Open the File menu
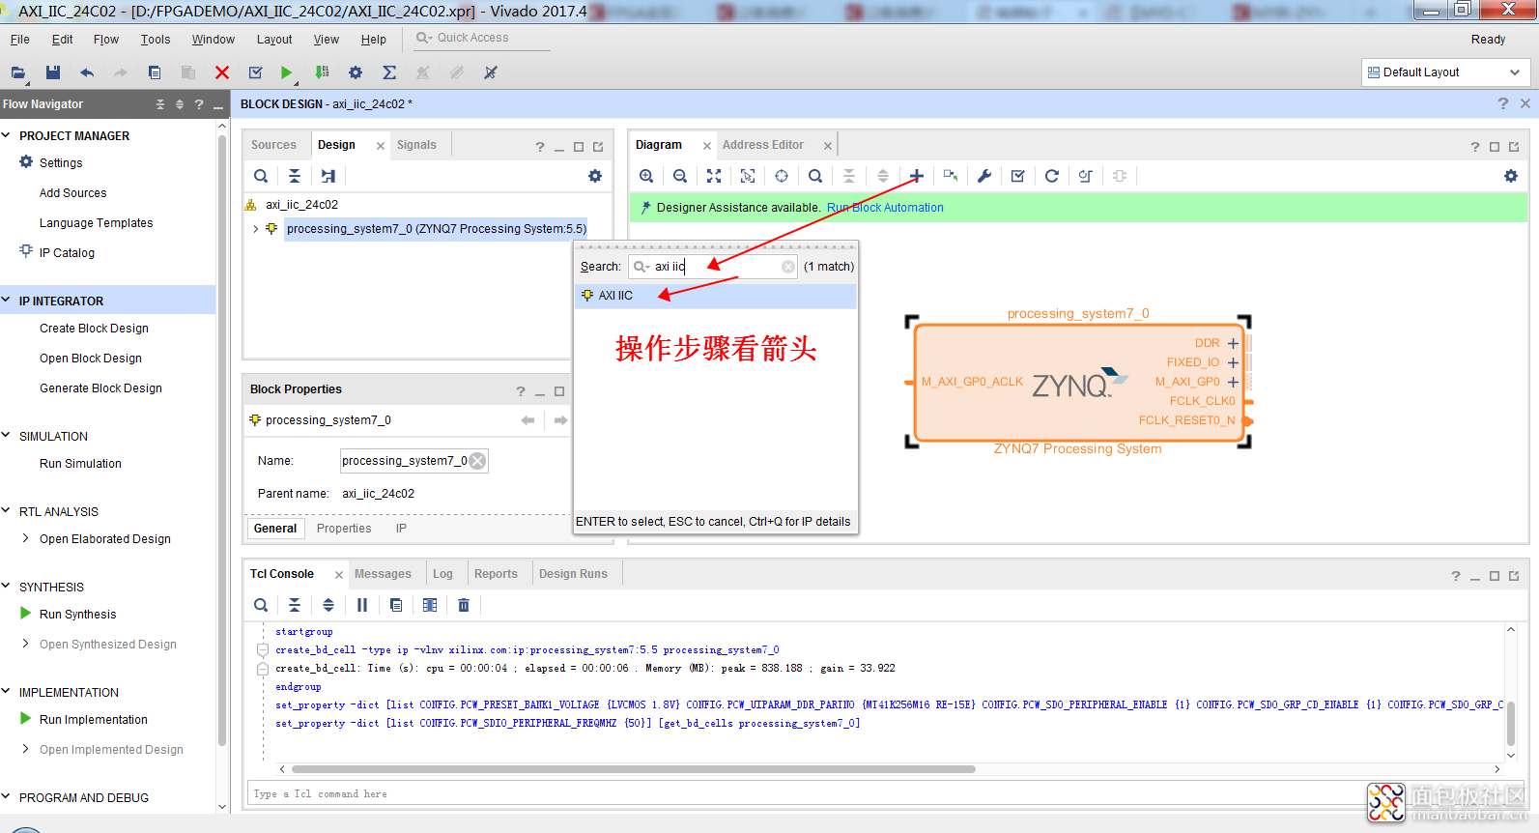The width and height of the screenshot is (1539, 833). tap(19, 40)
